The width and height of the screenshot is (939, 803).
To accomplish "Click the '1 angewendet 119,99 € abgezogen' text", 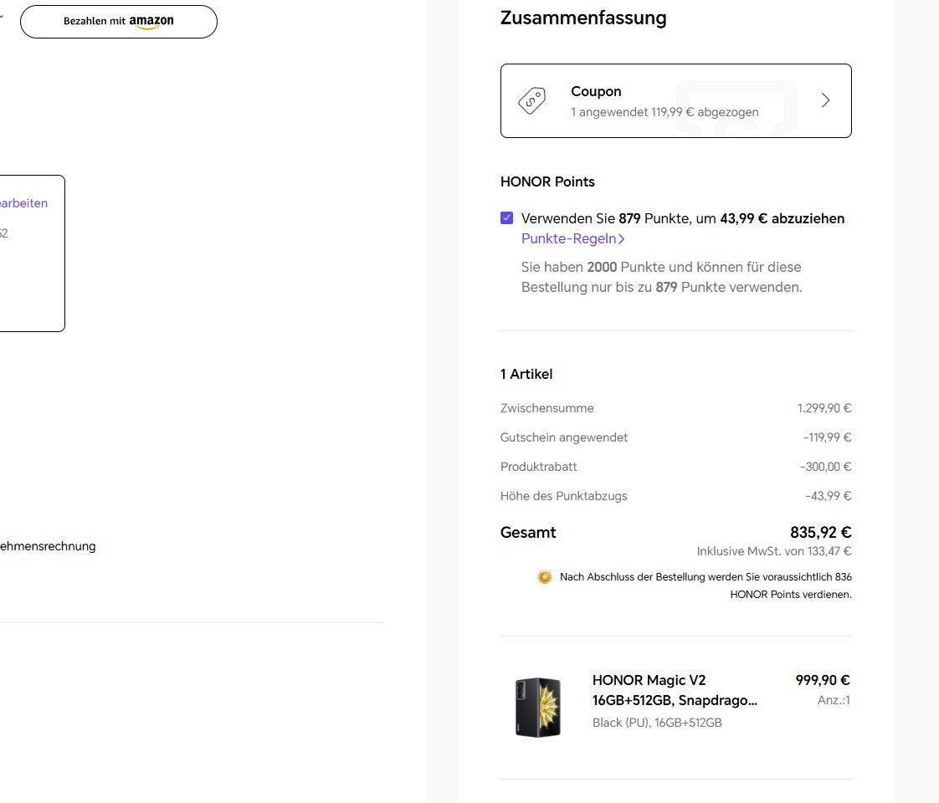I will pyautogui.click(x=664, y=112).
